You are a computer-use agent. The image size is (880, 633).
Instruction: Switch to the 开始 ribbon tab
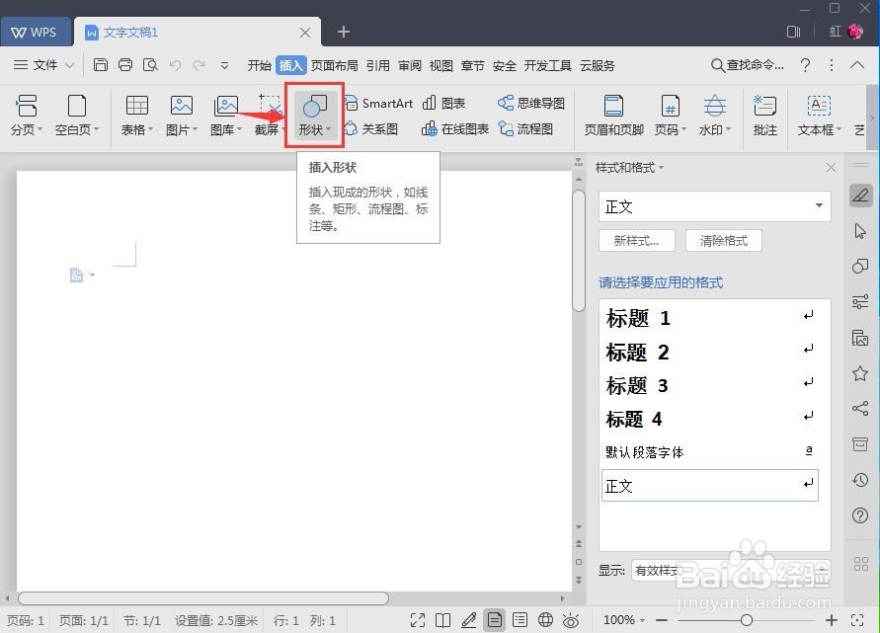pos(260,65)
